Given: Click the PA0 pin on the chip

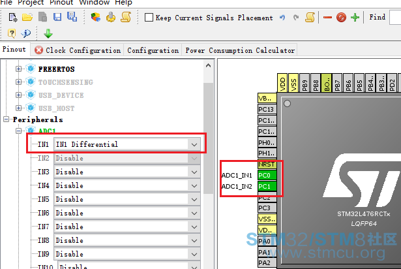Looking at the screenshot, I should pos(267,241).
